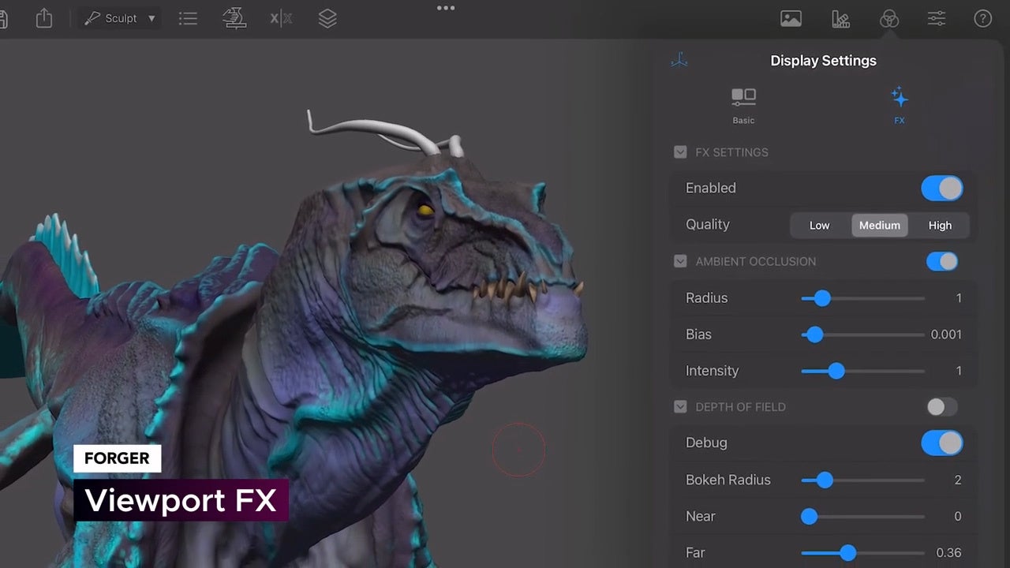Click the Far slider handle
This screenshot has width=1010, height=568.
[x=847, y=553]
